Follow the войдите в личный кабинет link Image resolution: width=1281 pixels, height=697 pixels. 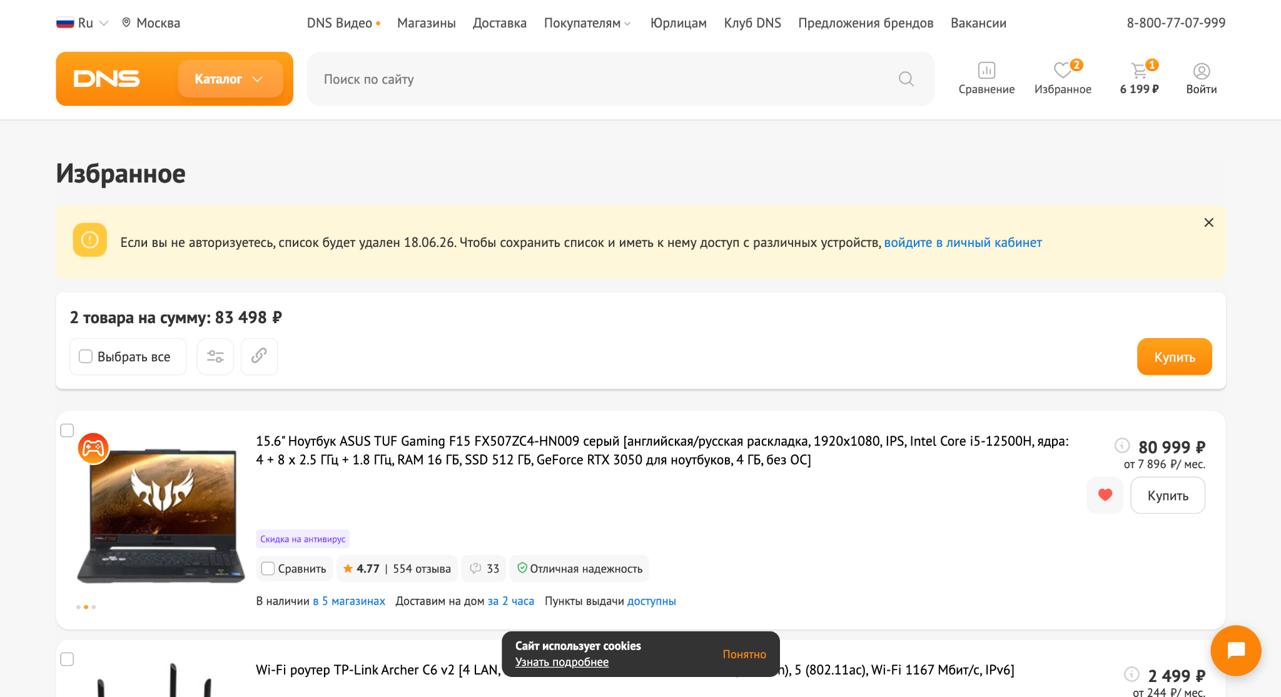tap(963, 243)
